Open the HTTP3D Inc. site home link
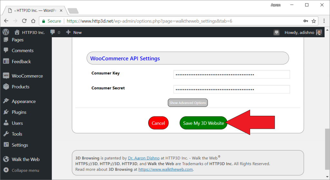 pyautogui.click(x=29, y=32)
